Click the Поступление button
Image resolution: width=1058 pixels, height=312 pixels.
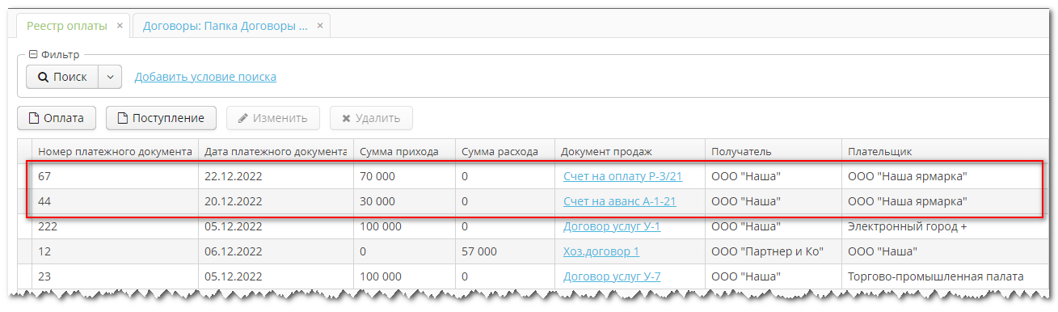point(161,118)
